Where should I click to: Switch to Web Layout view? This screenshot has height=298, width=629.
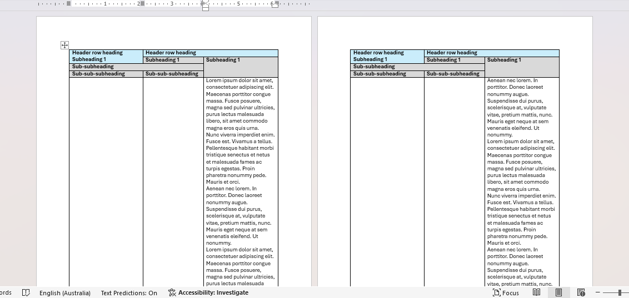click(x=581, y=292)
